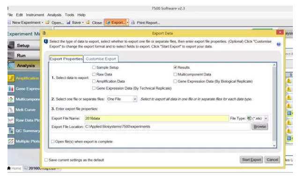Open the Help menu
The image size is (298, 179).
click(x=82, y=15)
